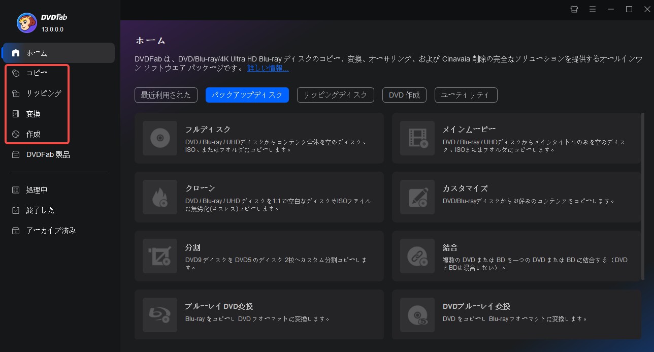Select the ホーム sidebar item

(58, 53)
